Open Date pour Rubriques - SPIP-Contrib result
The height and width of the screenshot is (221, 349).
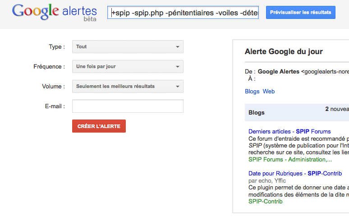pos(295,173)
